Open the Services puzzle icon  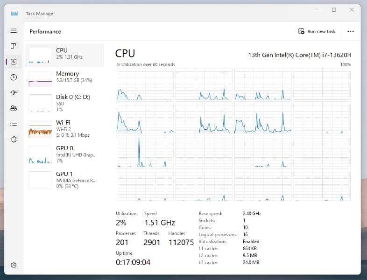(x=14, y=139)
